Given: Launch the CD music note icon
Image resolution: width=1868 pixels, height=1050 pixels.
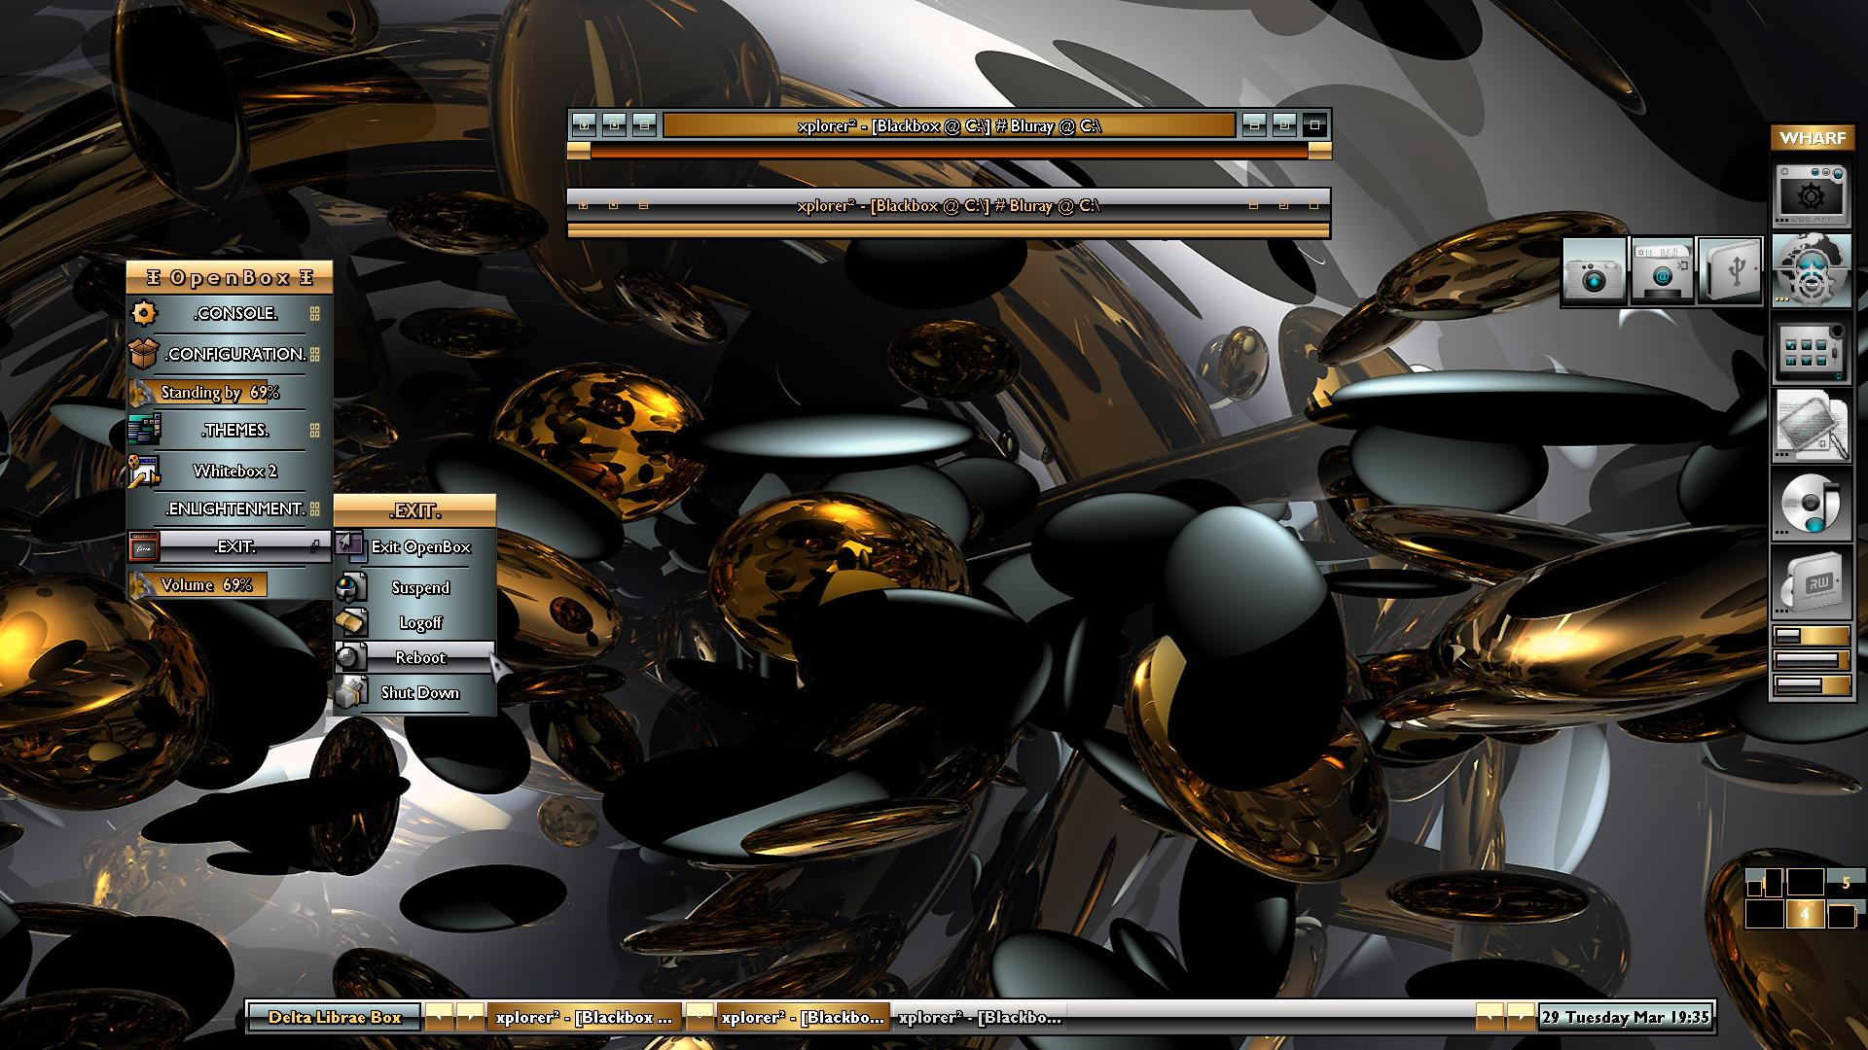Looking at the screenshot, I should click(1811, 505).
